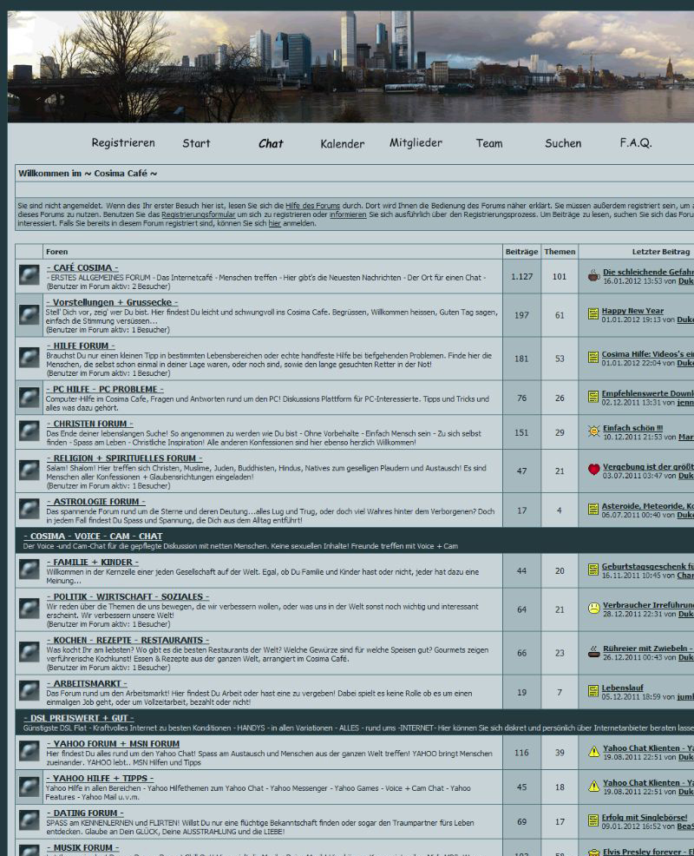Click the forum status icon beside CAFÉ COSIMA

click(29, 274)
